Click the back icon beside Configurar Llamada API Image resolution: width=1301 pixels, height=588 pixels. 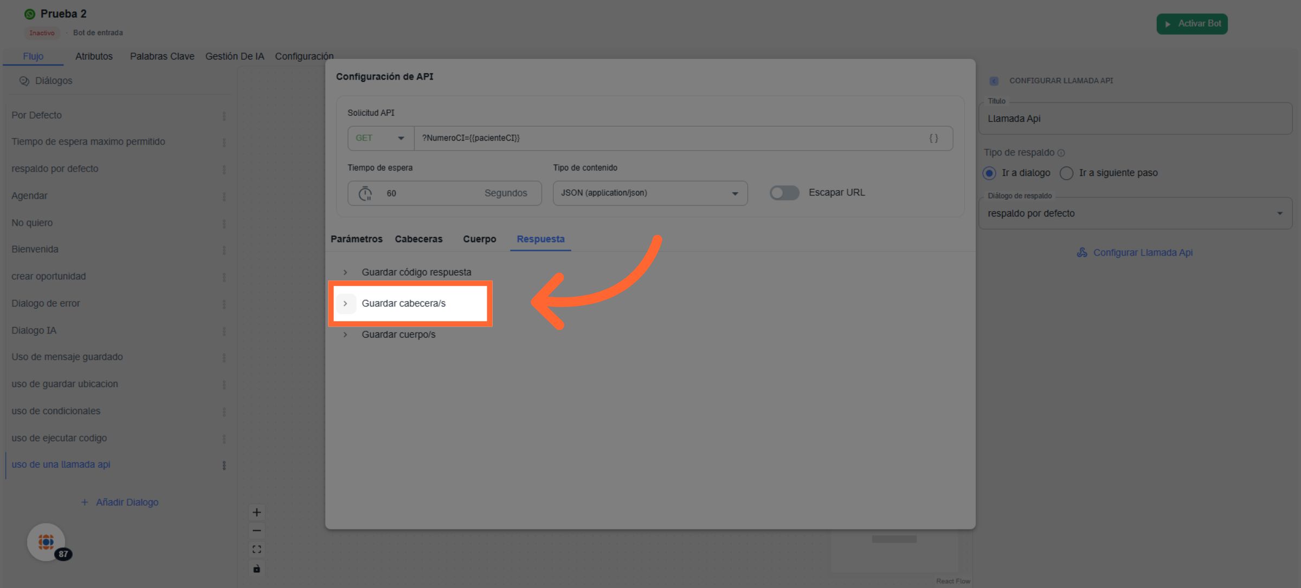click(x=994, y=81)
